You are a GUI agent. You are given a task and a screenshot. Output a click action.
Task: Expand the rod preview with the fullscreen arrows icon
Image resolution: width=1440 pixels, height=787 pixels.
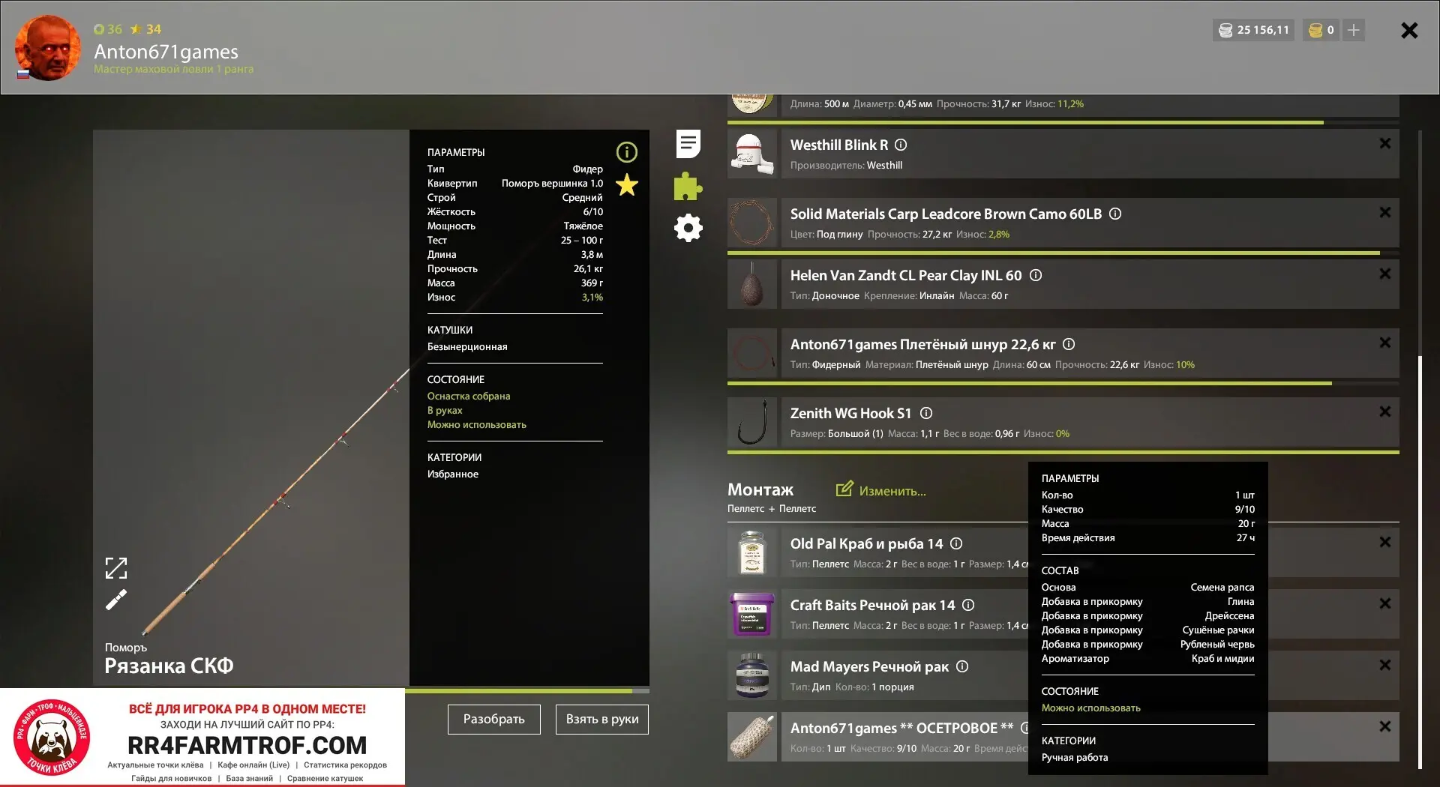(116, 568)
